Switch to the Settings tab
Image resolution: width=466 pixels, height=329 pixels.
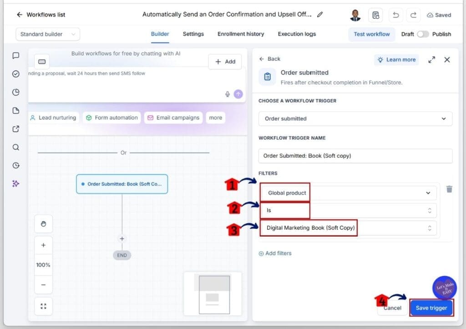tap(193, 34)
